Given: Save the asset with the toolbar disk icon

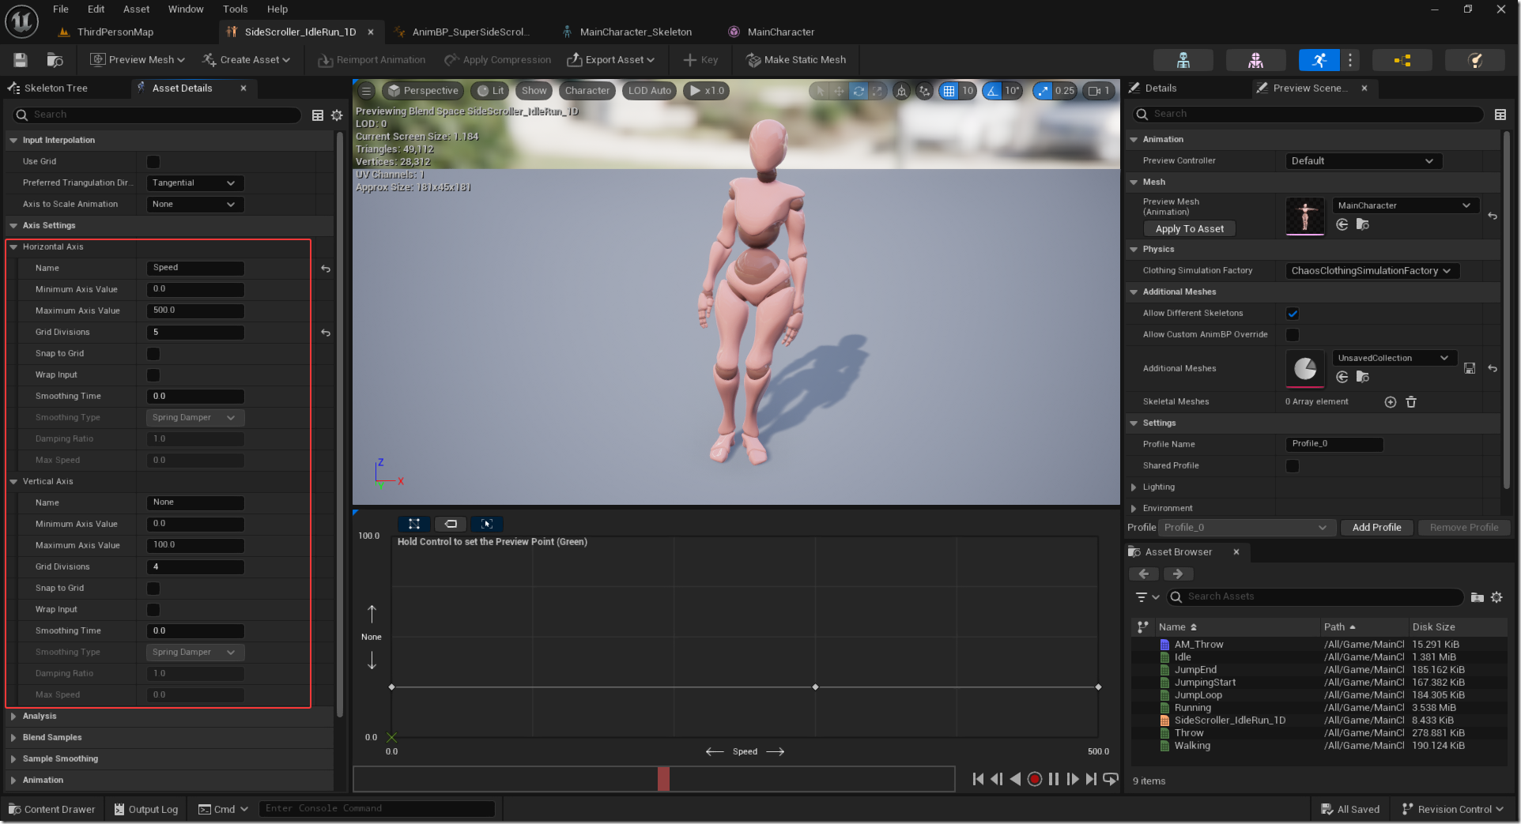Looking at the screenshot, I should coord(21,60).
